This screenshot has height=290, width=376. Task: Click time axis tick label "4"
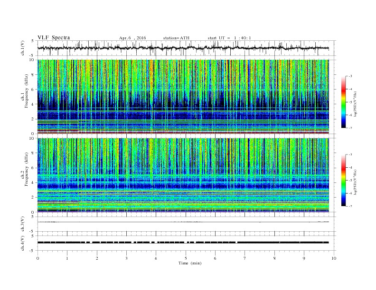tap(156, 258)
